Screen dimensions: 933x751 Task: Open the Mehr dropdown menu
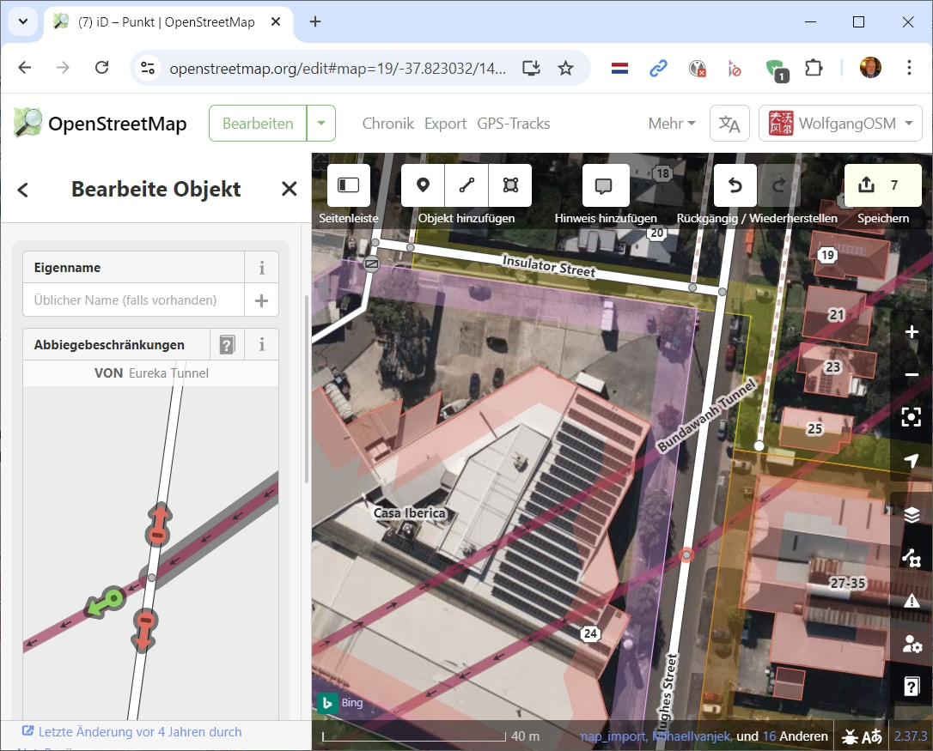tap(672, 124)
